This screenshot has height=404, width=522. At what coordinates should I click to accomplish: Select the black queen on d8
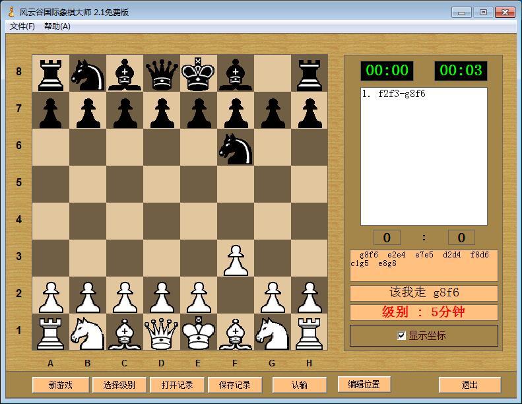(162, 74)
